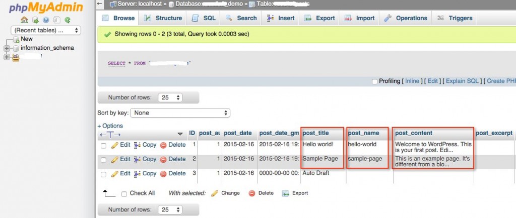Switch to the Browse tab
Screen dimensions: 516x218
118,18
